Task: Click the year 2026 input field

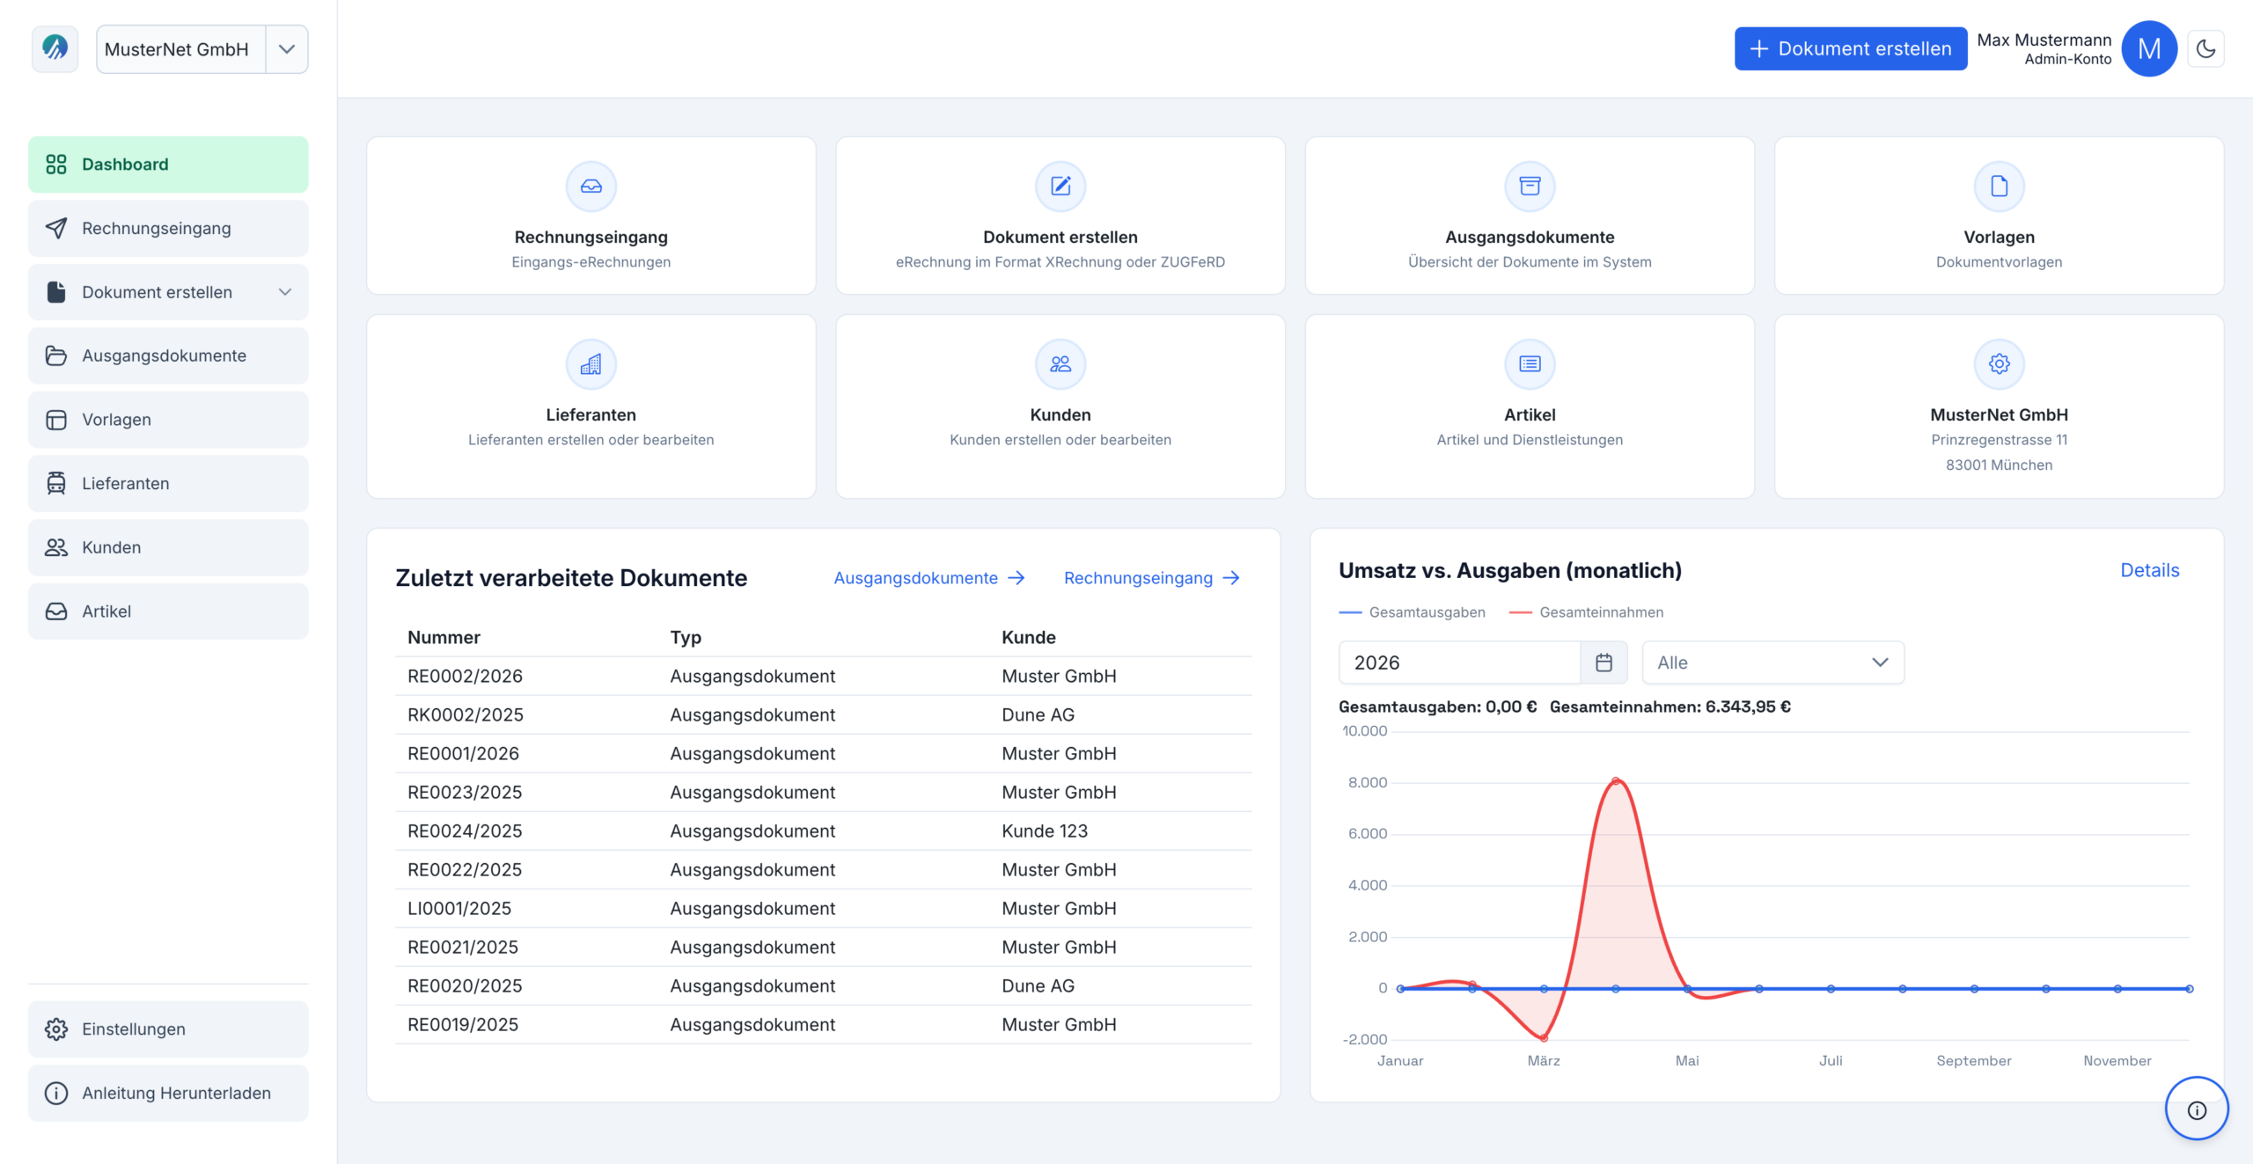Action: tap(1459, 663)
